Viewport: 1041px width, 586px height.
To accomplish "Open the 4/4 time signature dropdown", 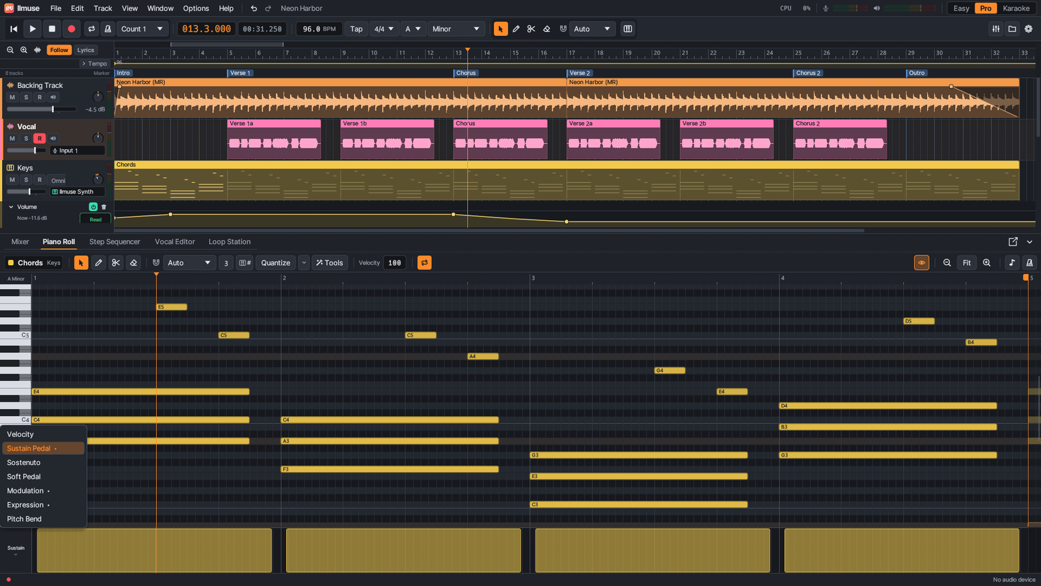I will pos(384,29).
